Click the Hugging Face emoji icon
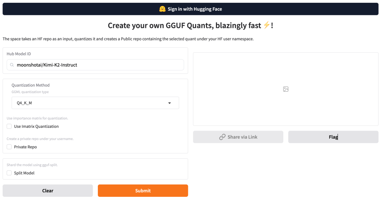Screen dimensions: 383x205 (162, 9)
